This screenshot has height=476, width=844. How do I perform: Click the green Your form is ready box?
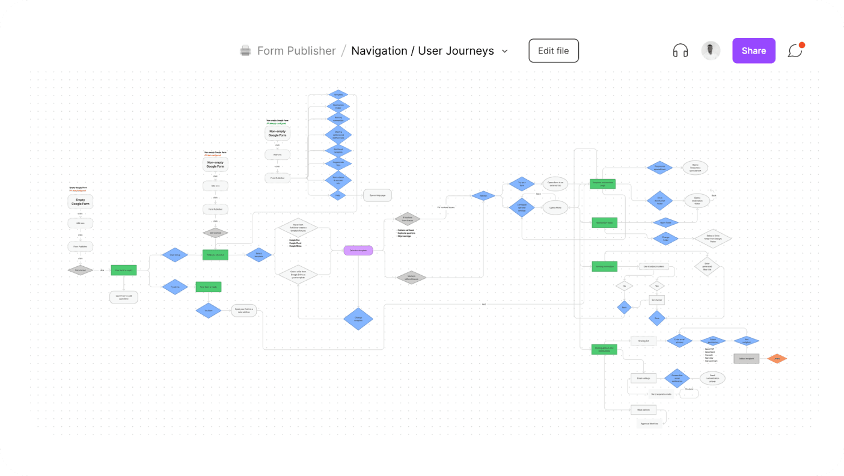coord(208,287)
